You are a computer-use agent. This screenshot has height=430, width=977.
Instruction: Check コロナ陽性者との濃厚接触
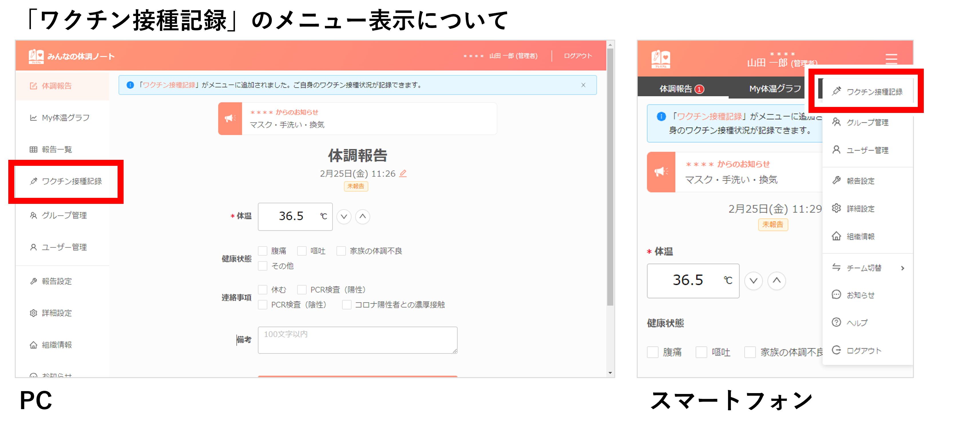346,304
